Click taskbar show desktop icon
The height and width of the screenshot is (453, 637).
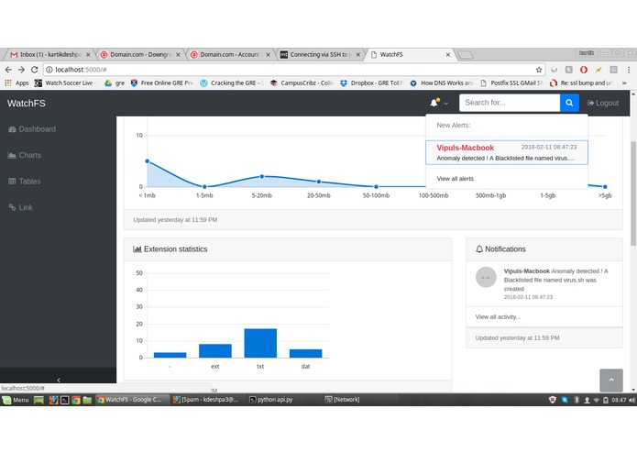38,400
